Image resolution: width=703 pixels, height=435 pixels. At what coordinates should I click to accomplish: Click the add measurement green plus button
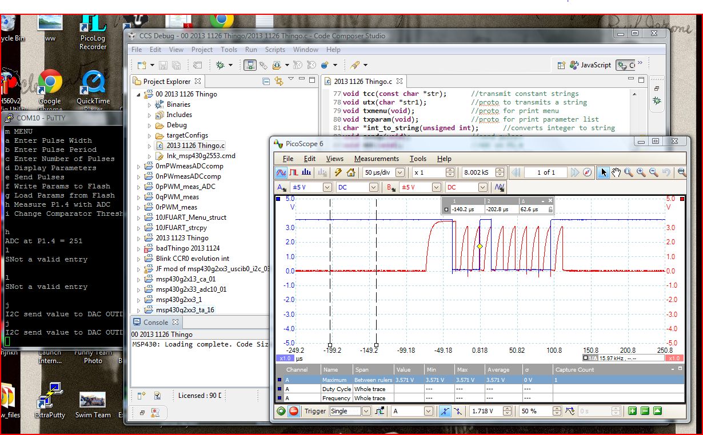[x=632, y=411]
